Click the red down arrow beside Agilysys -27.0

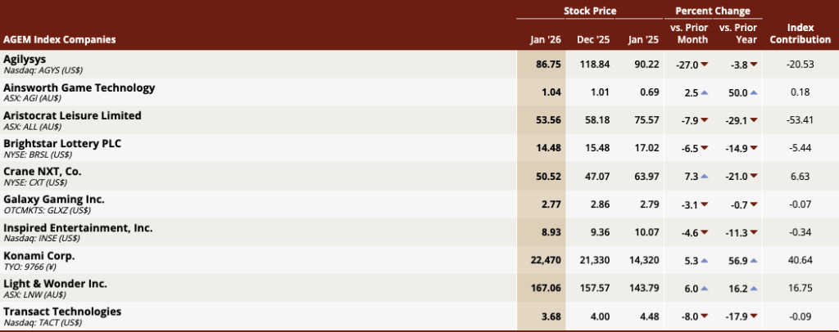tap(704, 65)
